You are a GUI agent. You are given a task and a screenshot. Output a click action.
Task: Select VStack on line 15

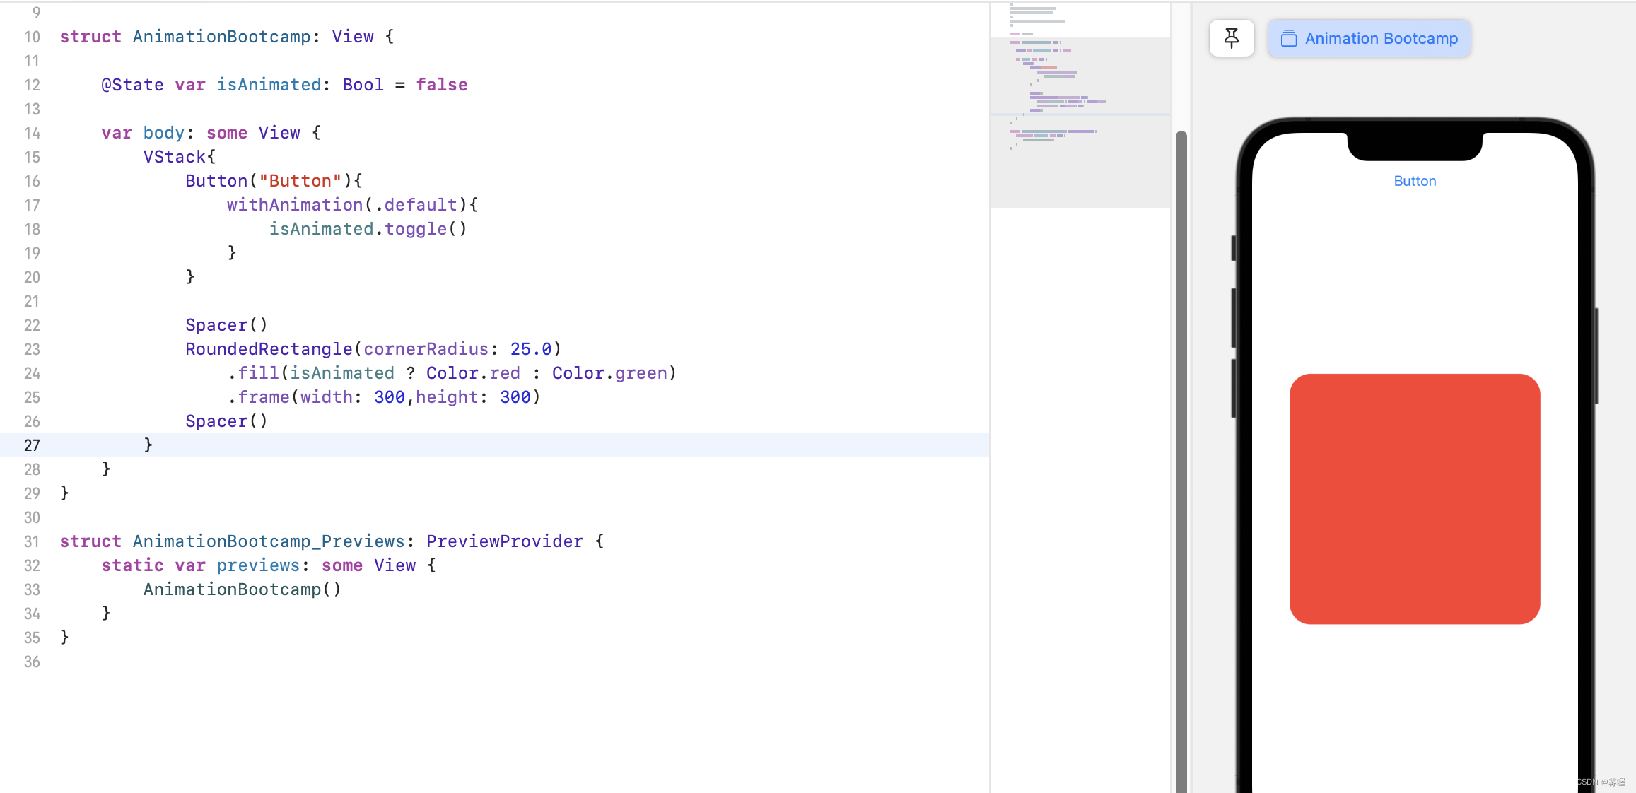click(x=174, y=156)
